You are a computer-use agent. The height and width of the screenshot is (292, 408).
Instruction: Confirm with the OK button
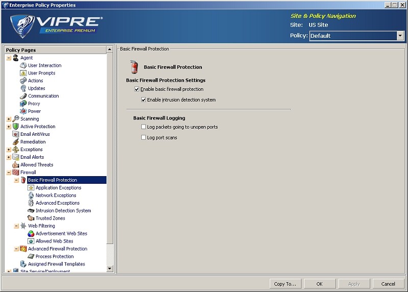320,284
